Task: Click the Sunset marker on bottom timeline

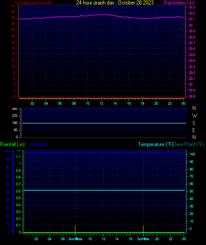Action: [143, 239]
